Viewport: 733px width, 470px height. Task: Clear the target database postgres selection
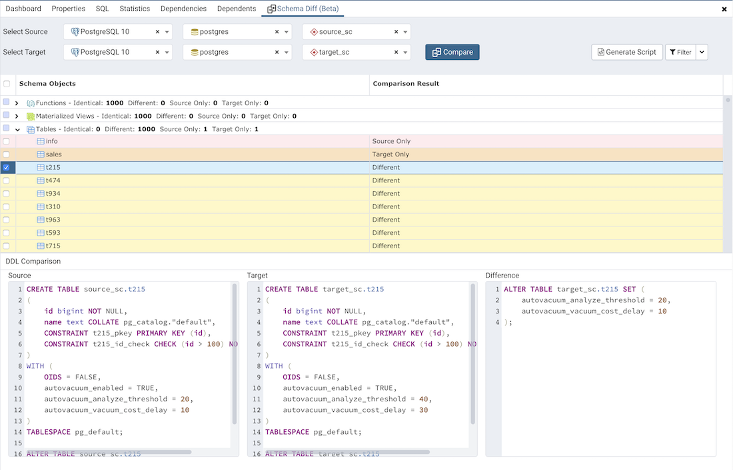(x=277, y=52)
